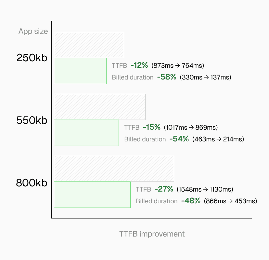This screenshot has width=269, height=260.
Task: Click the "TTFB improvement" axis title
Action: (152, 234)
